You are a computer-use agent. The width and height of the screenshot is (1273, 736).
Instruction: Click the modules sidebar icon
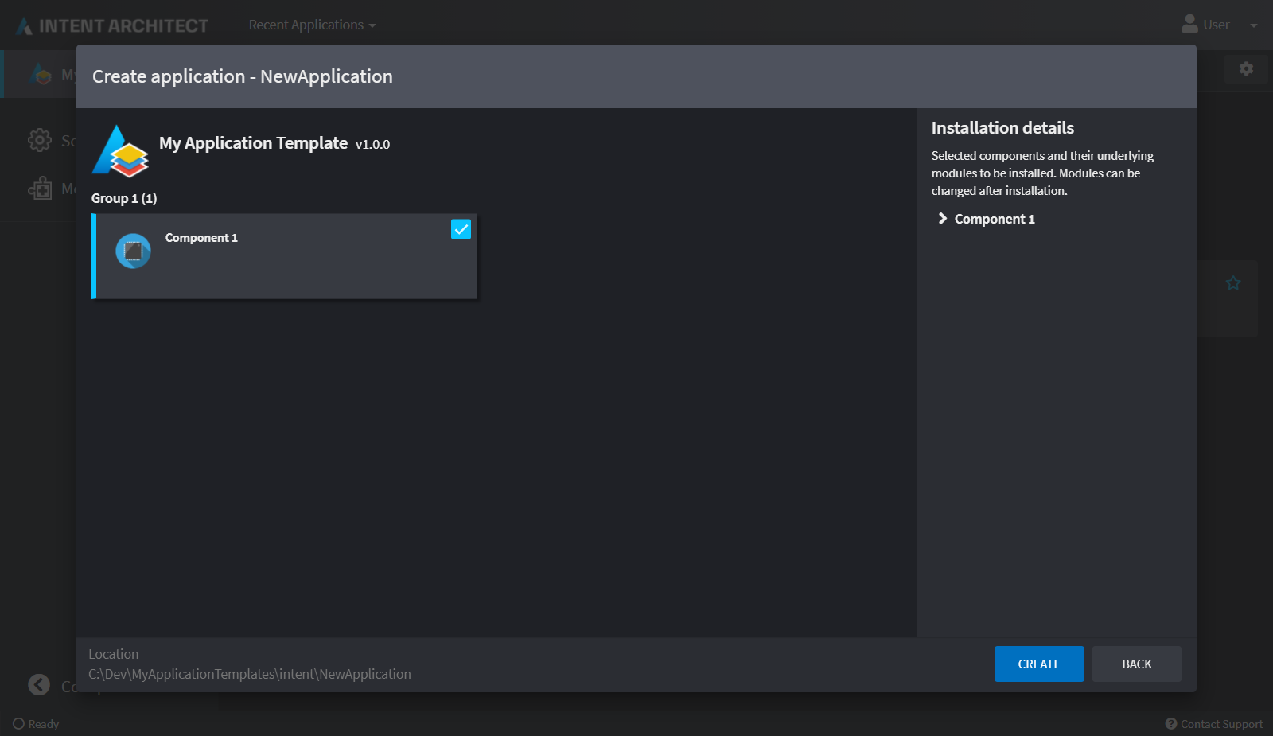40,189
